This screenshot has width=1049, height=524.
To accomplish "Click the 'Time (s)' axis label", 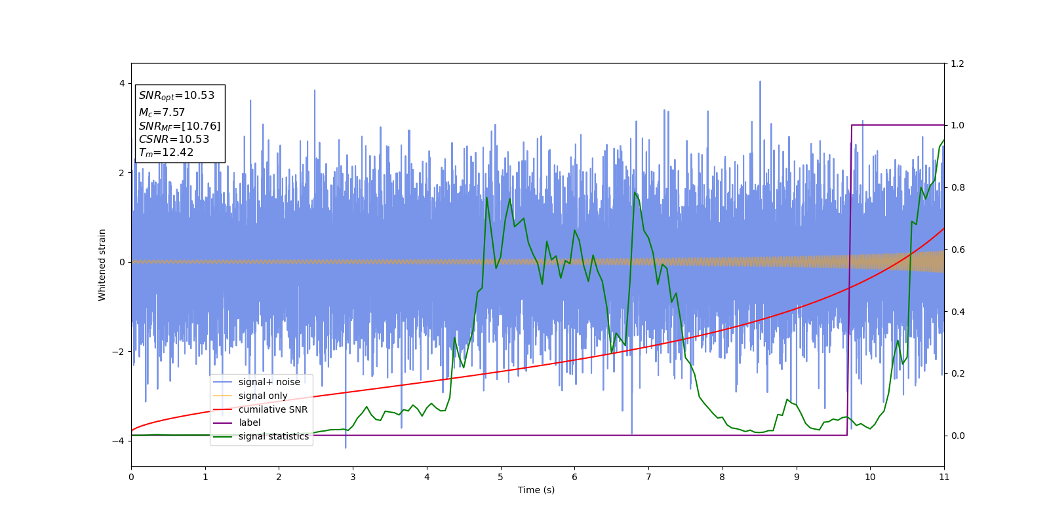I will [x=536, y=490].
